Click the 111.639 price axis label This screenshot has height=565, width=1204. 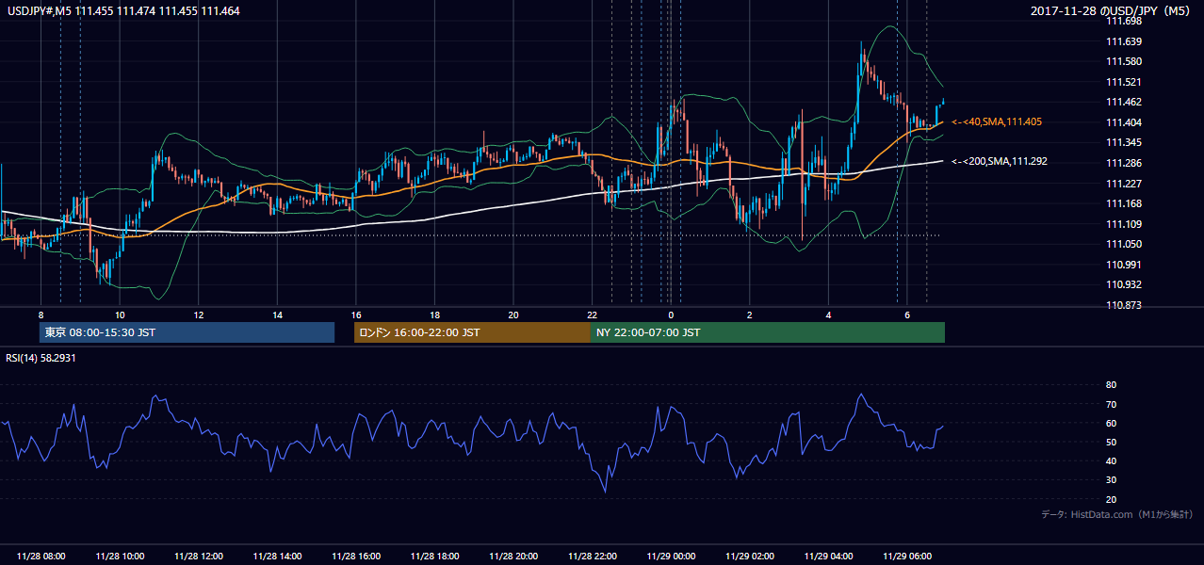tap(1124, 41)
